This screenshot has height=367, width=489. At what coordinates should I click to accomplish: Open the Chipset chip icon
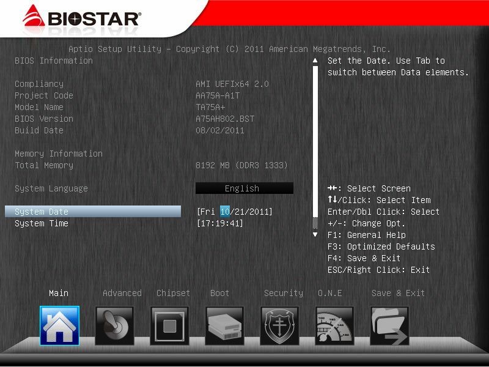170,325
